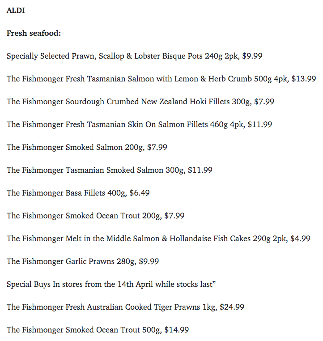
Task: Click the $14.99 price
Action: point(177,330)
